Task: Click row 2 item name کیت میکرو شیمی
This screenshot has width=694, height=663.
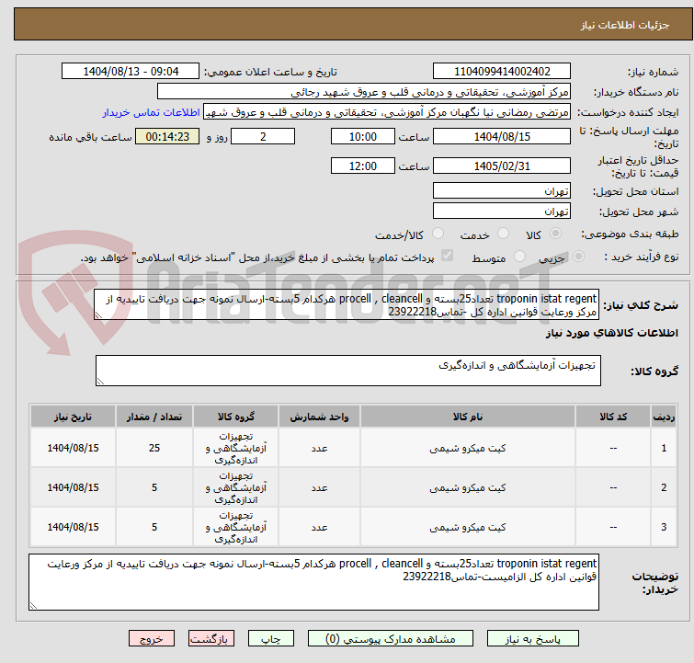Action: pyautogui.click(x=468, y=487)
